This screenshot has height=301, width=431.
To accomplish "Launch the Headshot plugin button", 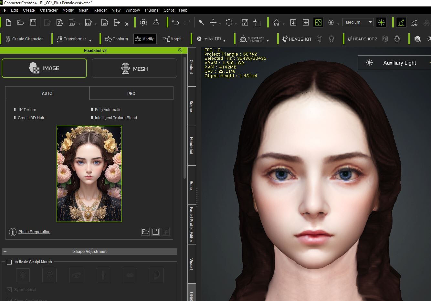I will coord(297,39).
